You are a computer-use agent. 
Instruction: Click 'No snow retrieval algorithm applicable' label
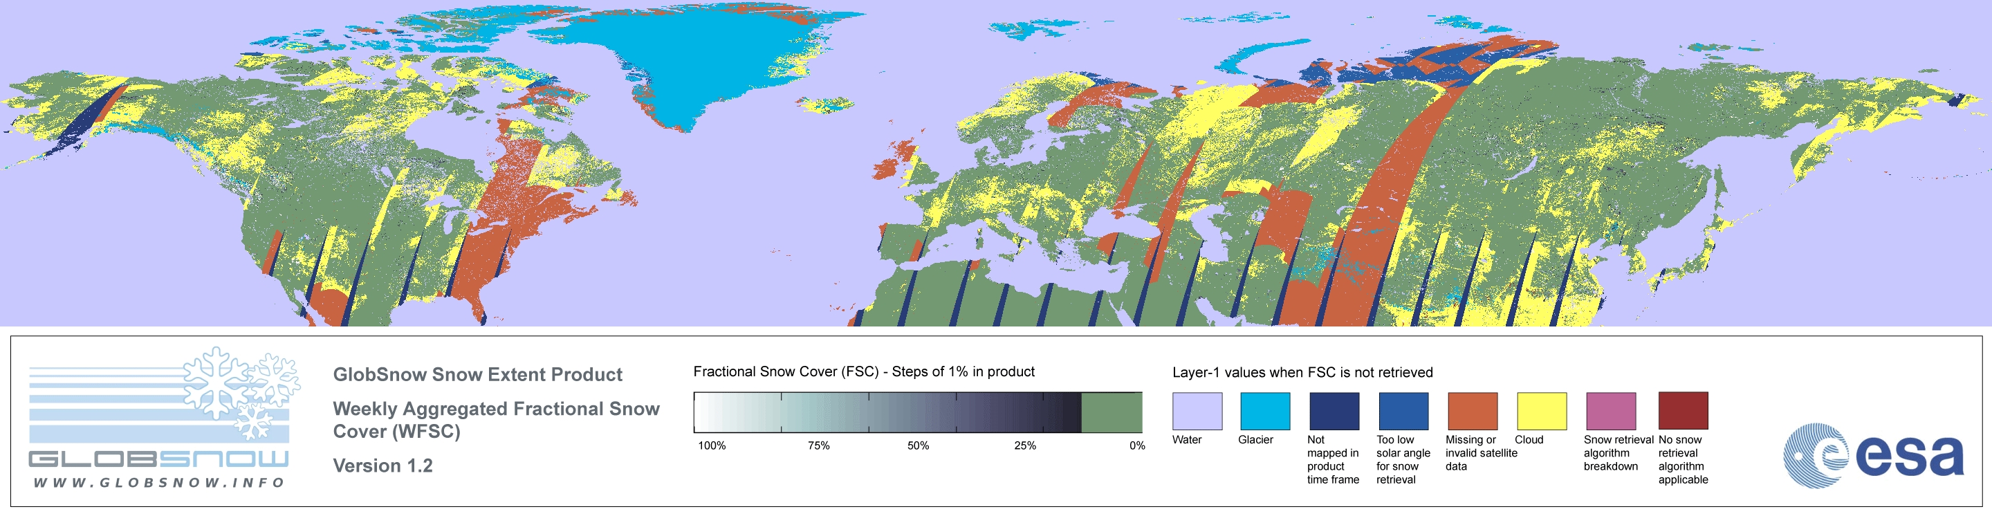(1684, 459)
